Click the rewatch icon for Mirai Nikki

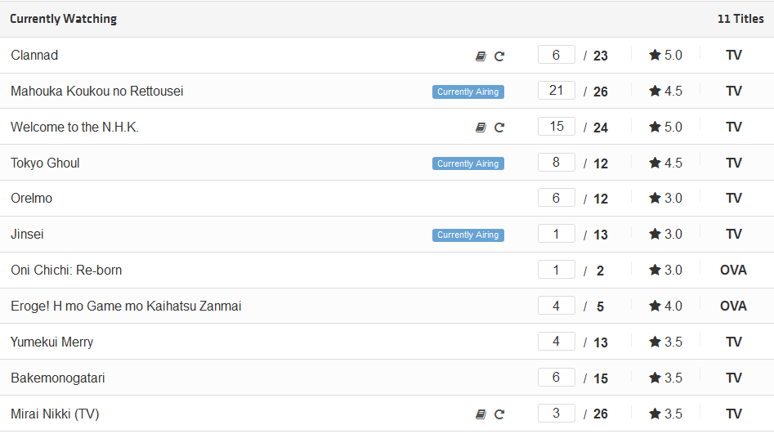click(499, 414)
